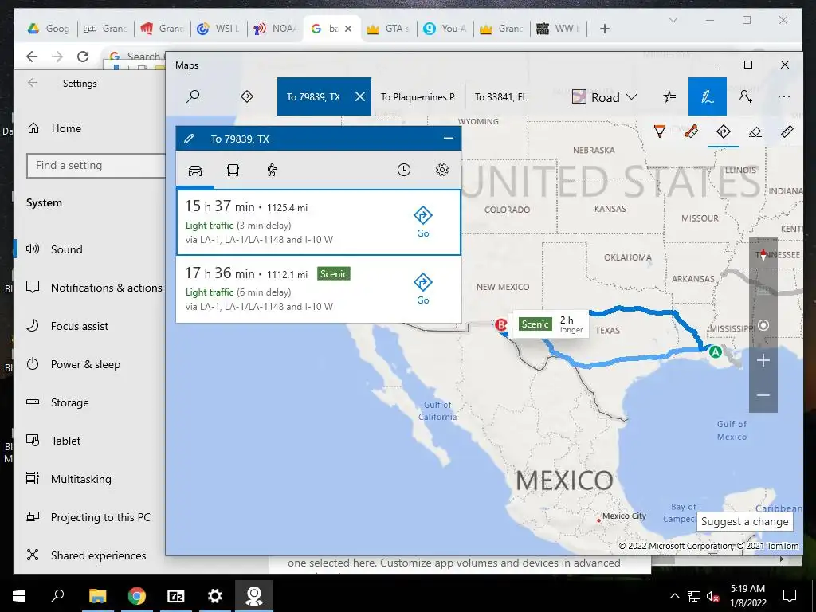Zoom out with the map minus button
The height and width of the screenshot is (612, 816).
[763, 395]
